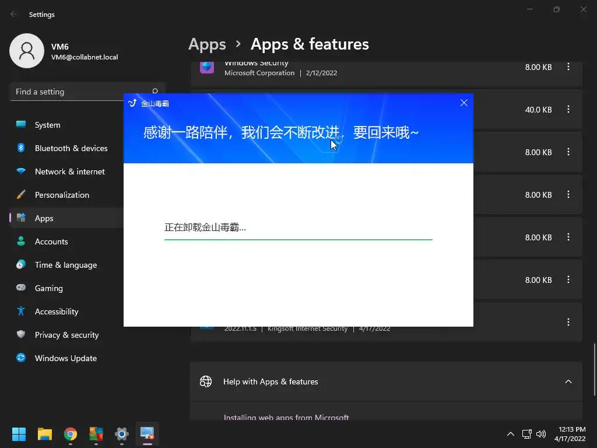The image size is (597, 448).
Task: Close the 金山毒霸 uninstall dialog
Action: point(463,103)
